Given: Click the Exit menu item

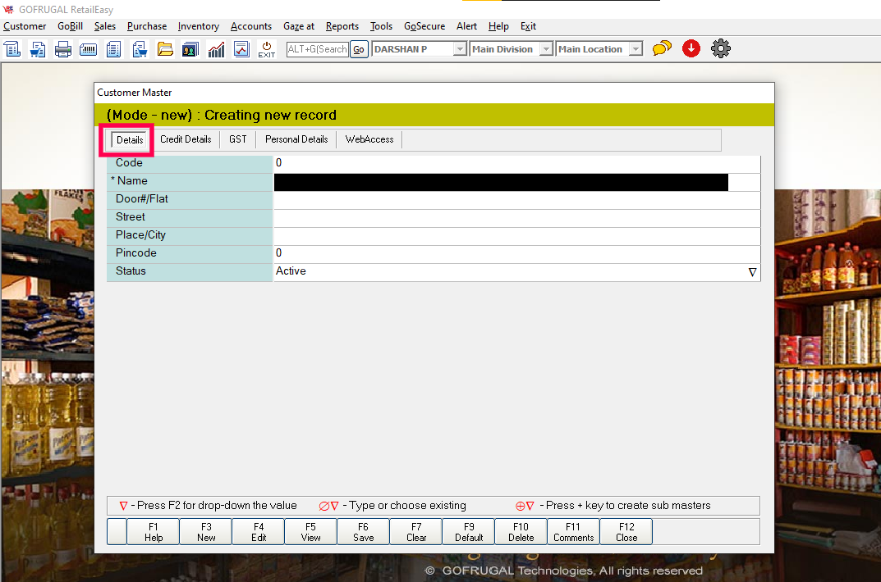Looking at the screenshot, I should 528,26.
